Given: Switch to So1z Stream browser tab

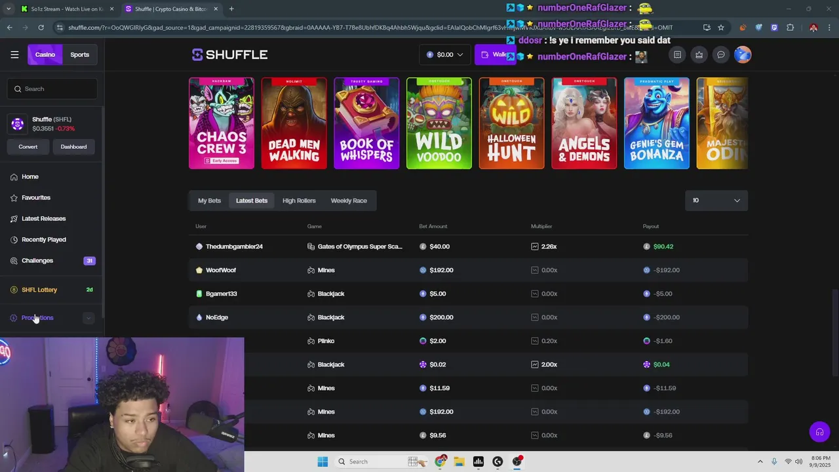Looking at the screenshot, I should (x=66, y=9).
